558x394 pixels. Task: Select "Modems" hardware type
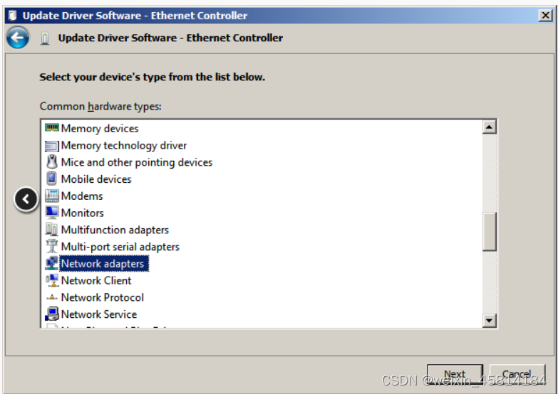[x=82, y=196]
